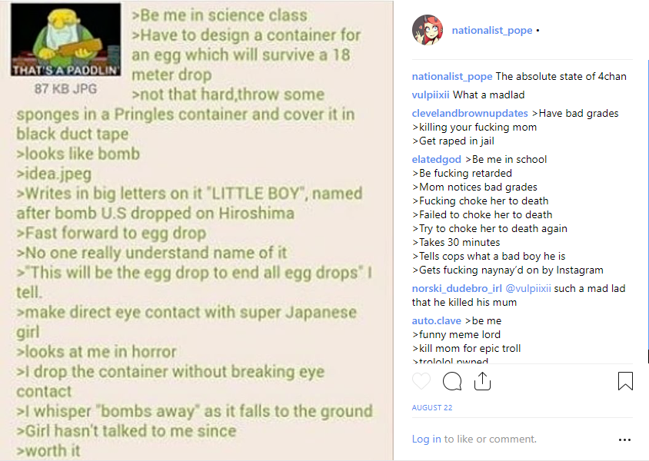649x461 pixels.
Task: Open the AUGUST 22 post timestamp
Action: [432, 408]
